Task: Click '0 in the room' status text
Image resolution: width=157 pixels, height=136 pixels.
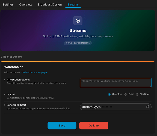Action: coord(11,72)
